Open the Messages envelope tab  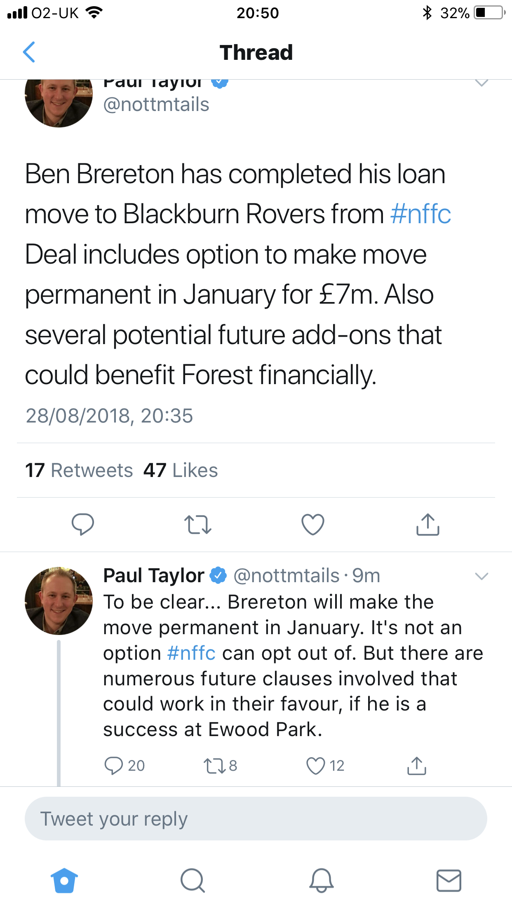[x=449, y=880]
